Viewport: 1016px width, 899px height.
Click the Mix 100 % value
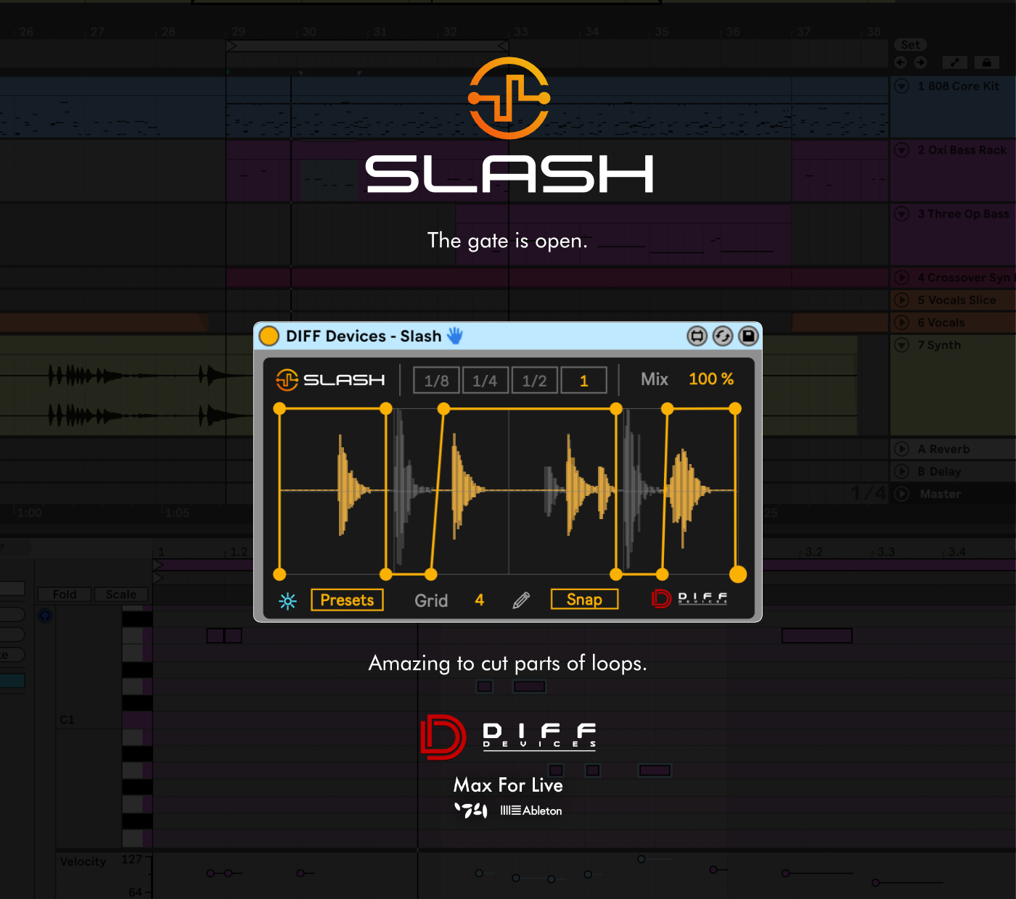(711, 379)
